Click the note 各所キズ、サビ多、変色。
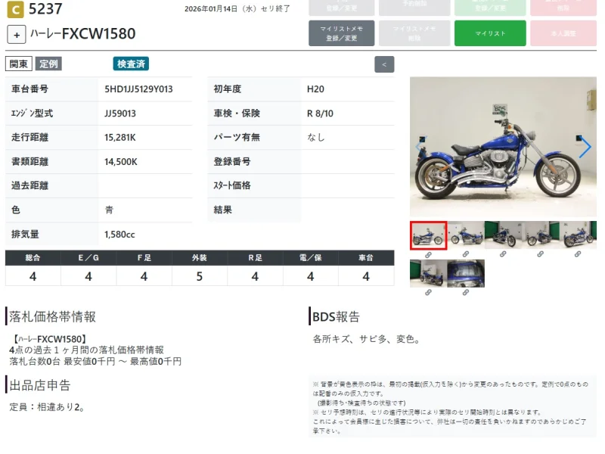Viewport: 605px width, 454px height. [x=367, y=339]
